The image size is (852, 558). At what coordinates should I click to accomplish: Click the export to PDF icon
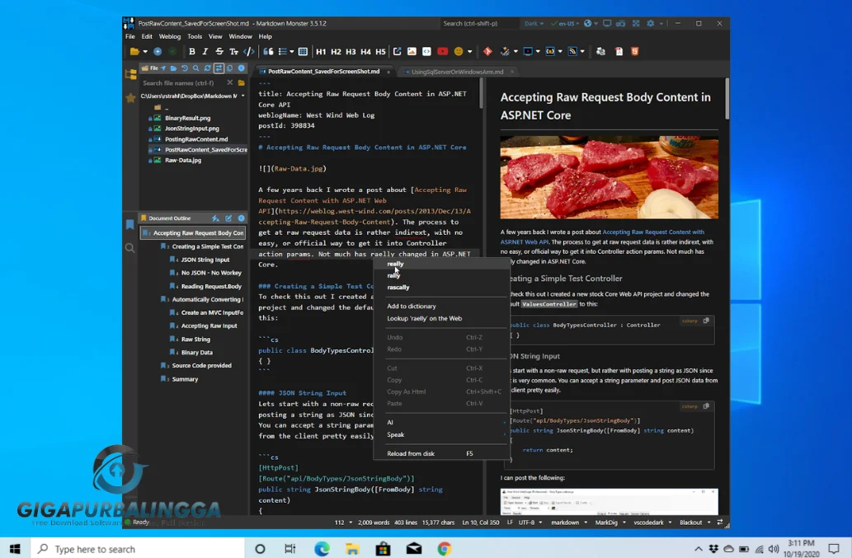coord(619,52)
